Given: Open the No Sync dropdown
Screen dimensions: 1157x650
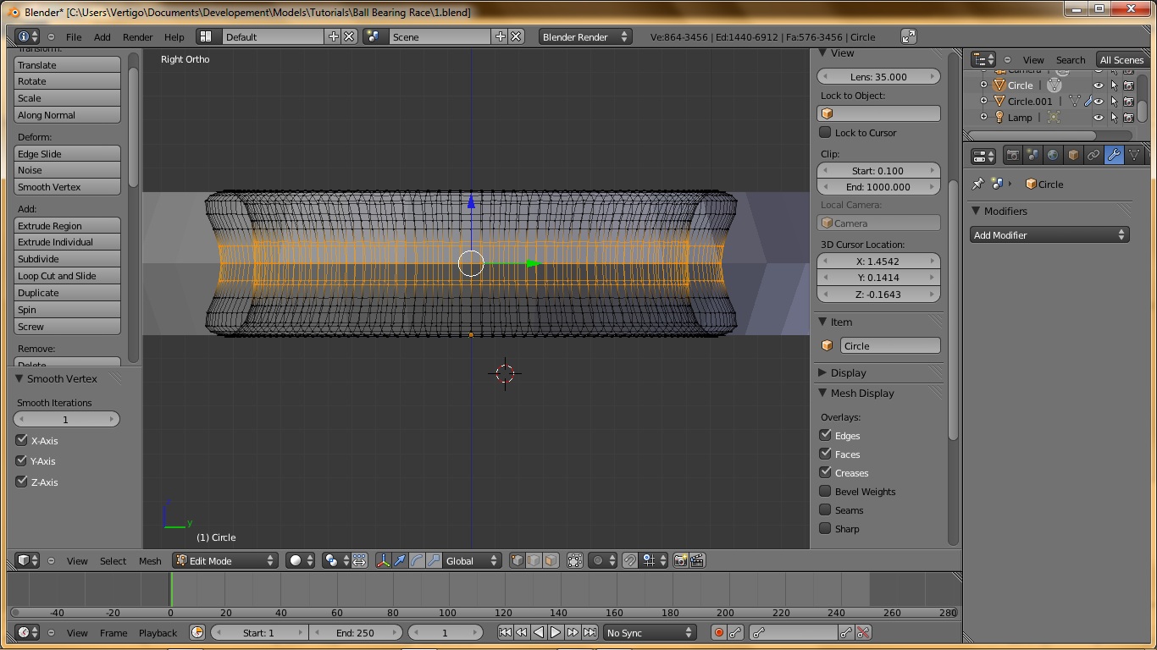Looking at the screenshot, I should click(650, 632).
